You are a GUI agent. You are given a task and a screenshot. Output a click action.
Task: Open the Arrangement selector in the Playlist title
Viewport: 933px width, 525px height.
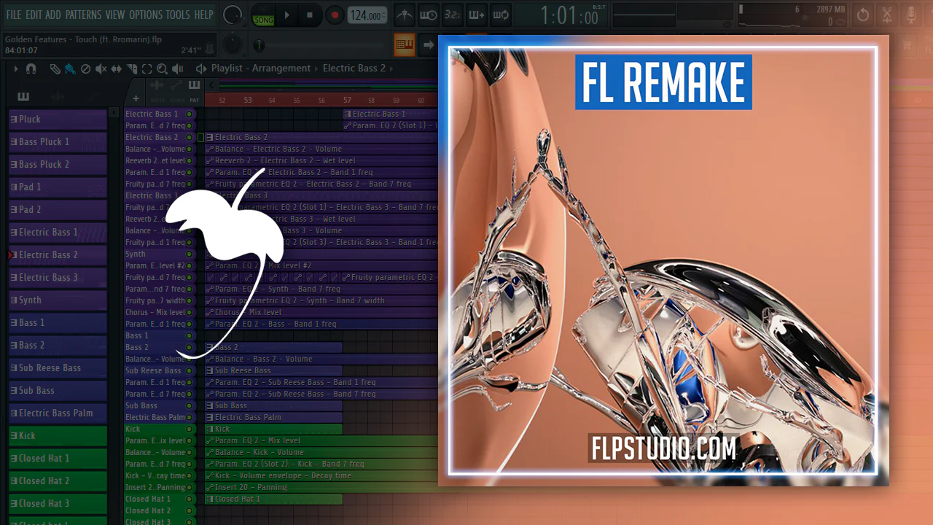281,69
